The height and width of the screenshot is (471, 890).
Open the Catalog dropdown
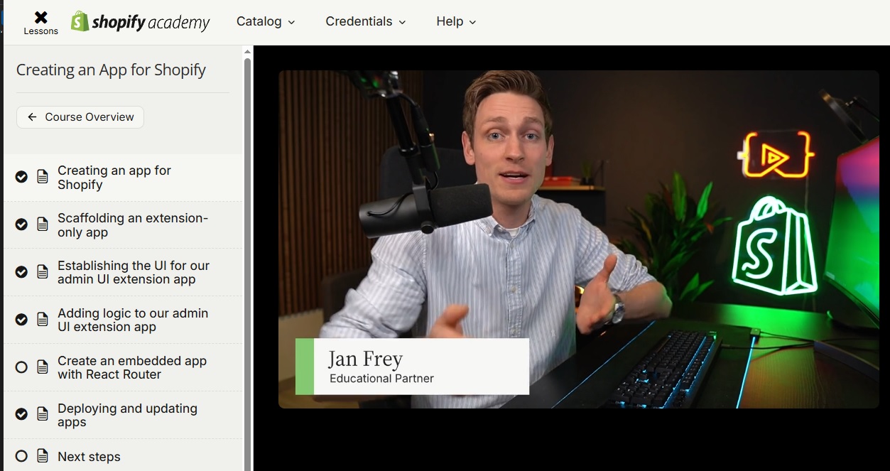click(265, 21)
